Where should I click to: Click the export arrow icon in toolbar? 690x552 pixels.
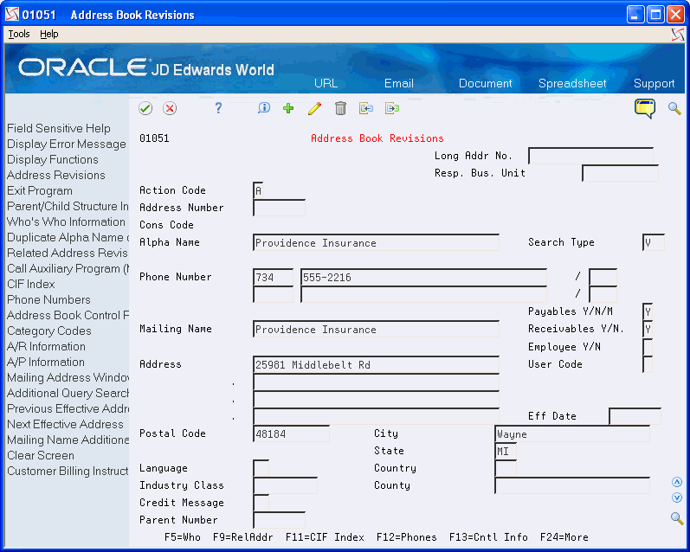coord(392,108)
